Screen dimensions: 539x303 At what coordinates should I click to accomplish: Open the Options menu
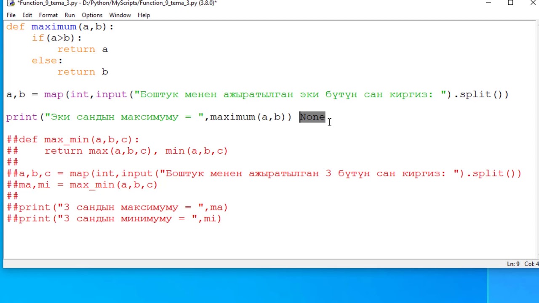pos(92,15)
